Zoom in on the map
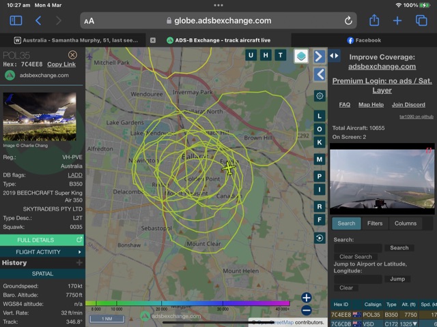437x327 pixels. pos(307,298)
